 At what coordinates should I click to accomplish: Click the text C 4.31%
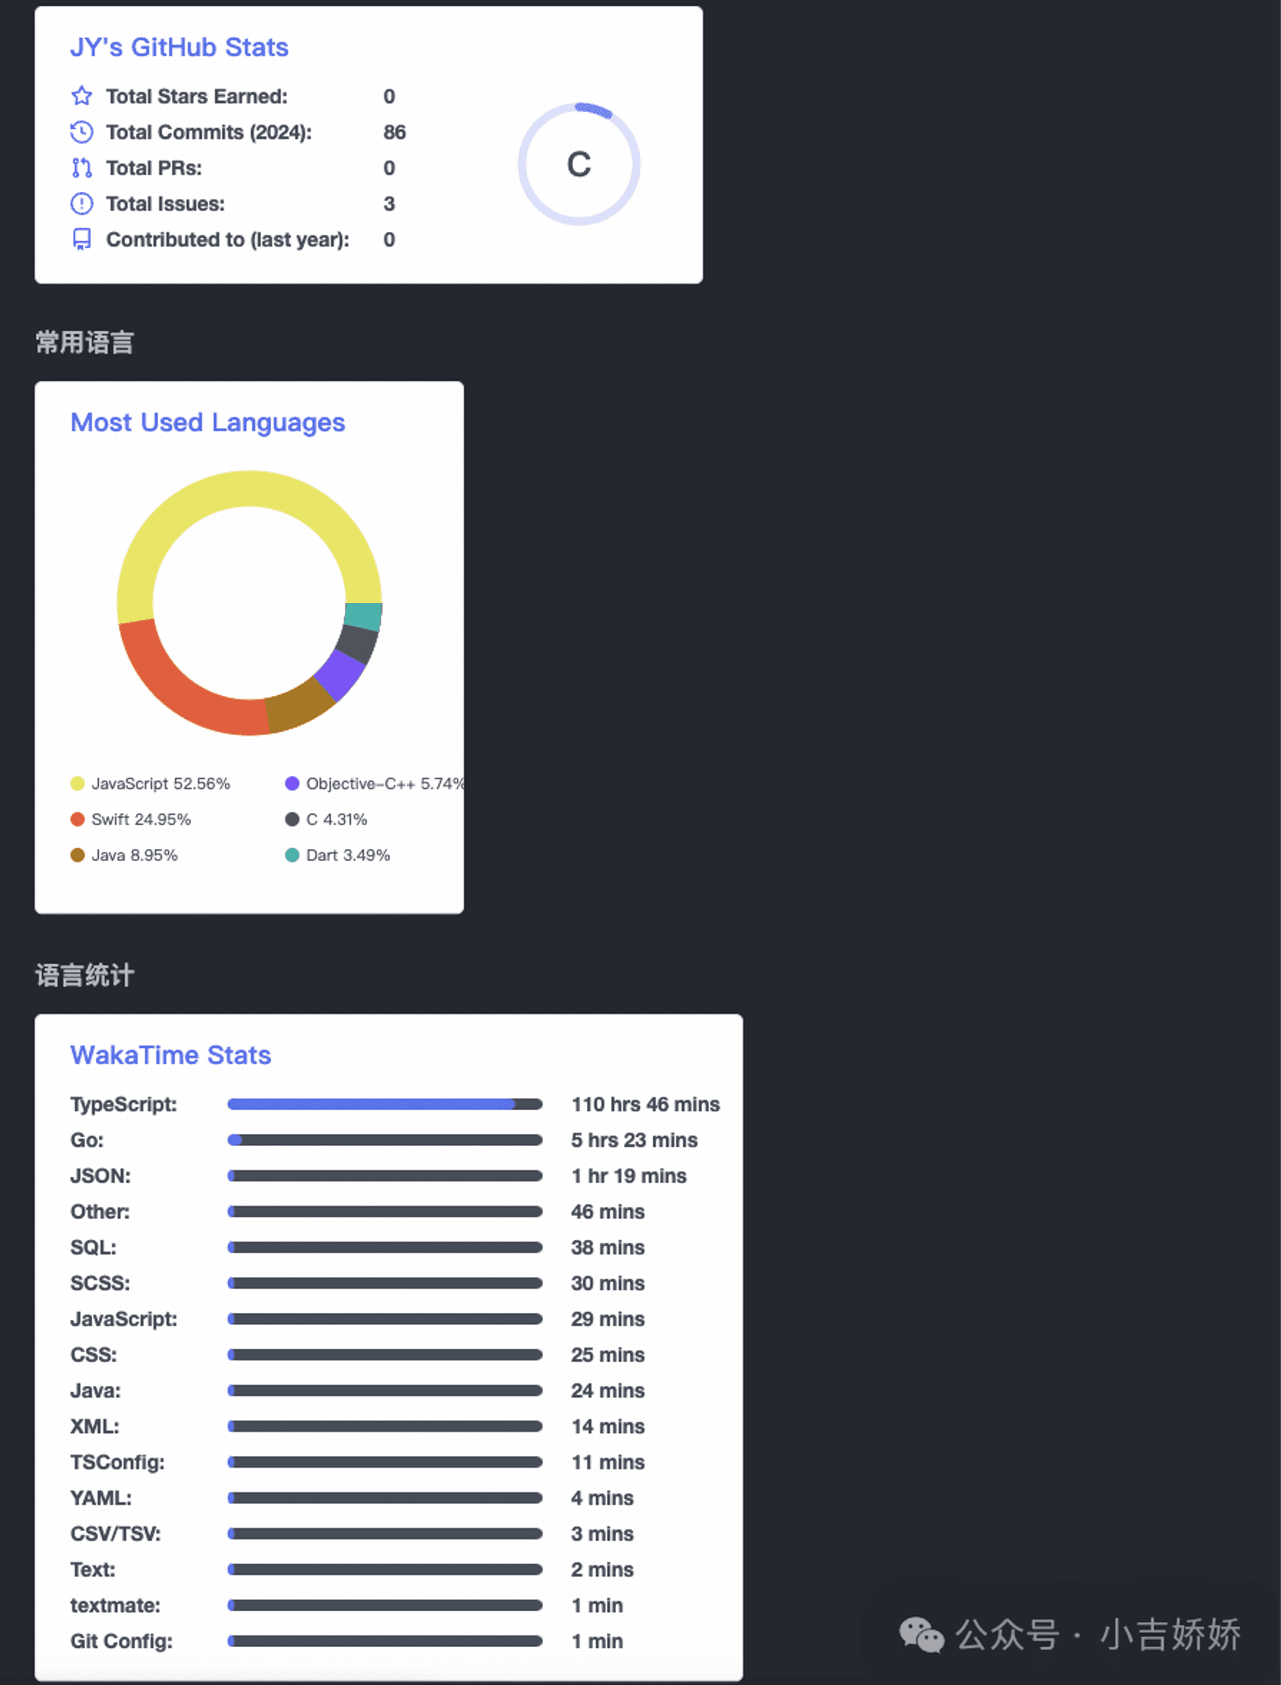[336, 819]
